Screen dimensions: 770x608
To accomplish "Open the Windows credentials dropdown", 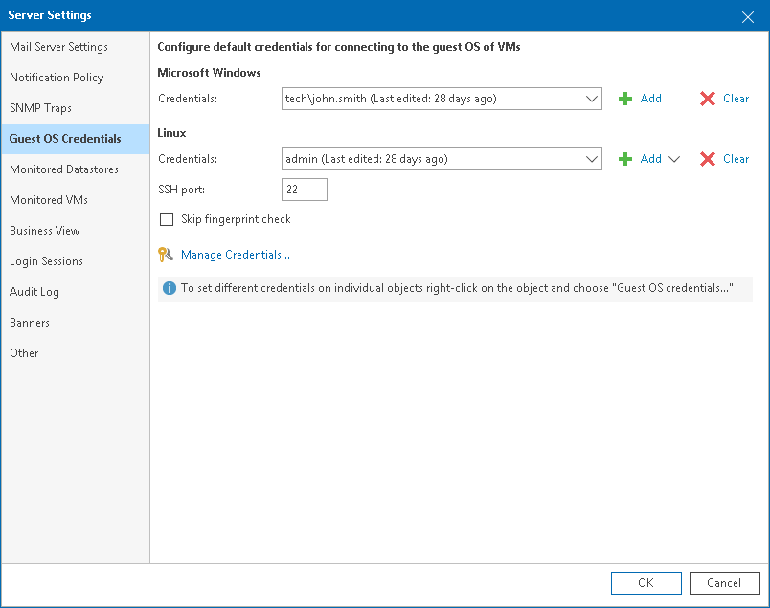I will (593, 98).
